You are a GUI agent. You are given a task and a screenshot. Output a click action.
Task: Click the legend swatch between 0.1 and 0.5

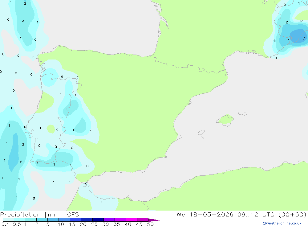[x=8, y=220]
